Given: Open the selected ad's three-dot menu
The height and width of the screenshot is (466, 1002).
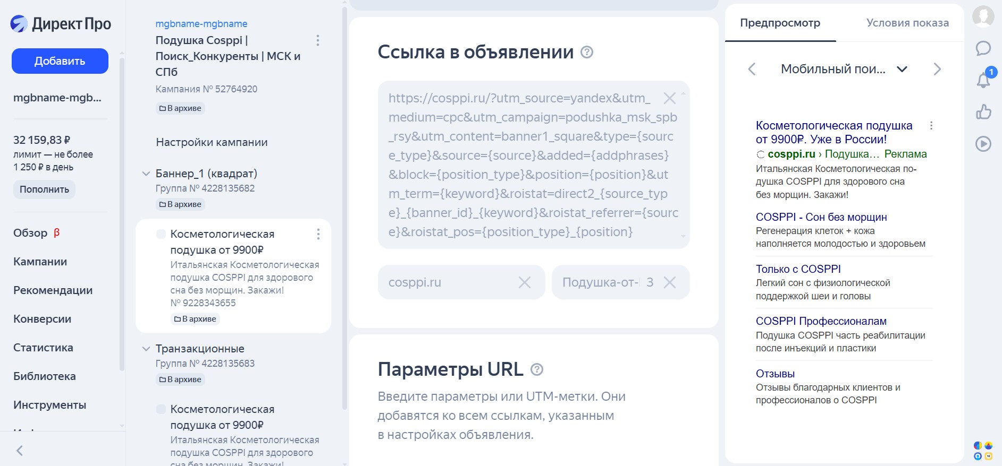Looking at the screenshot, I should 318,234.
